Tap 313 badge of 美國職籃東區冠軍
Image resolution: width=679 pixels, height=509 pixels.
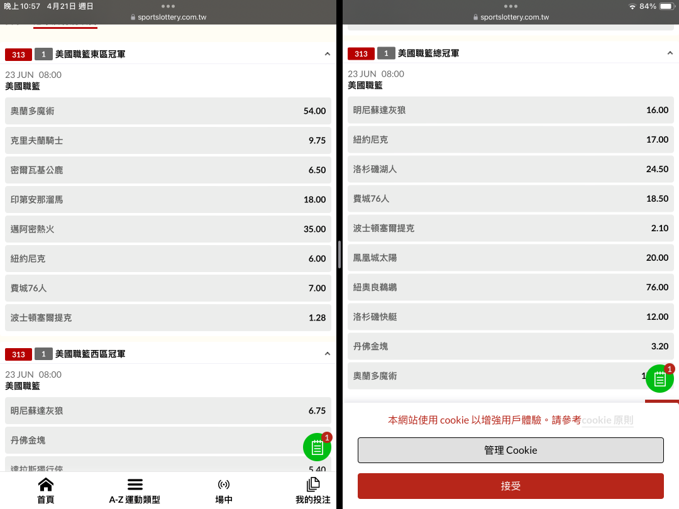18,55
